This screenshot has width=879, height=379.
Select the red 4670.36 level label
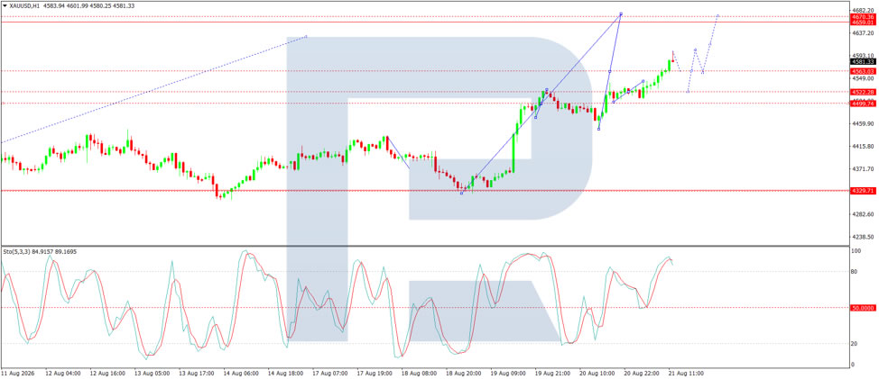(863, 17)
